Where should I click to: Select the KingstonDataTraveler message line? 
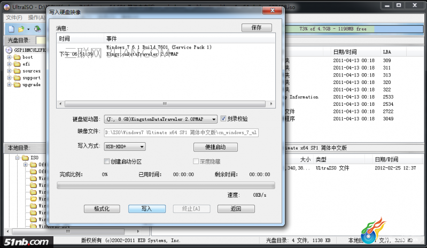[142, 54]
